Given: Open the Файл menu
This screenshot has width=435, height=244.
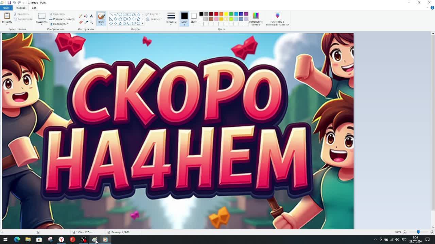Looking at the screenshot, I should [x=6, y=8].
